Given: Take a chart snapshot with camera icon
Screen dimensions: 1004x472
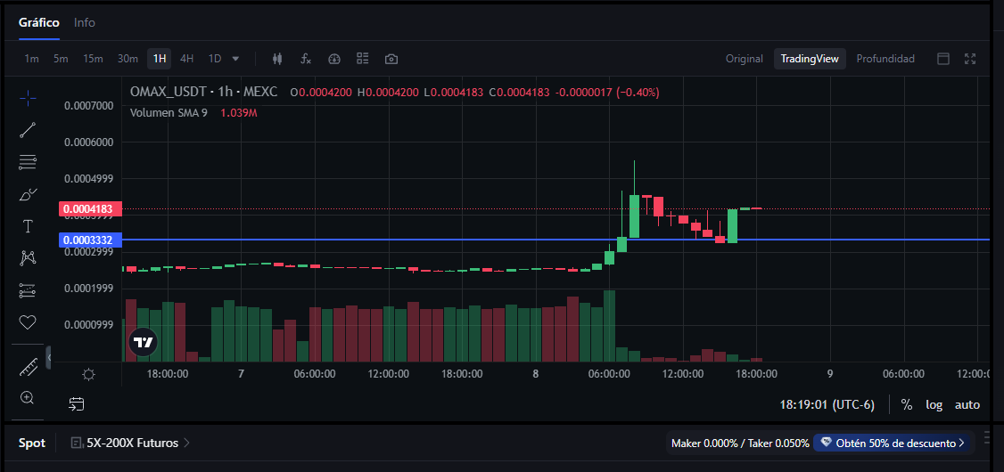Looking at the screenshot, I should [x=391, y=59].
